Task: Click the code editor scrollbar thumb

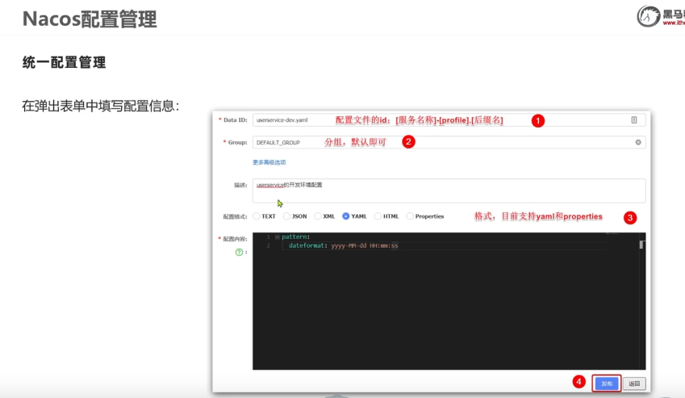Action: (641, 245)
